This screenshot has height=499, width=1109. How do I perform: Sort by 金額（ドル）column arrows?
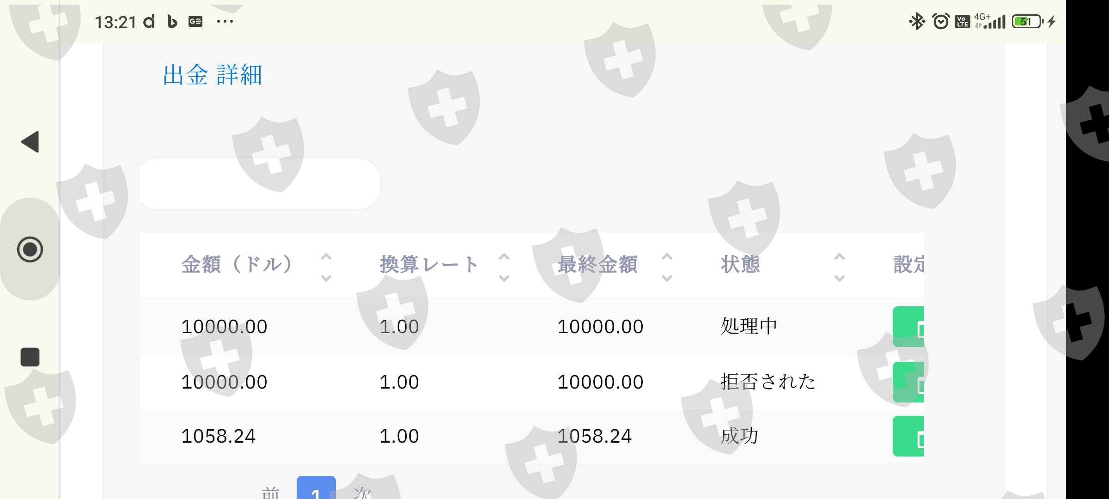(326, 267)
